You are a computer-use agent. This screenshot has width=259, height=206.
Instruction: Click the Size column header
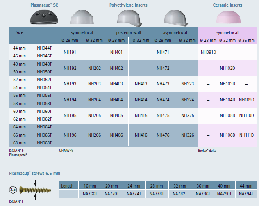point(19,32)
